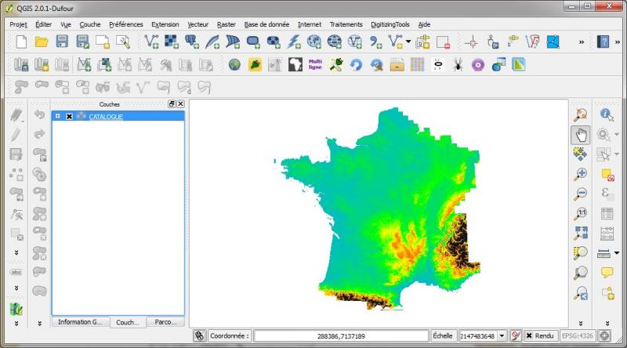Click the Coordonnée input field
Image resolution: width=627 pixels, height=348 pixels.
point(340,335)
